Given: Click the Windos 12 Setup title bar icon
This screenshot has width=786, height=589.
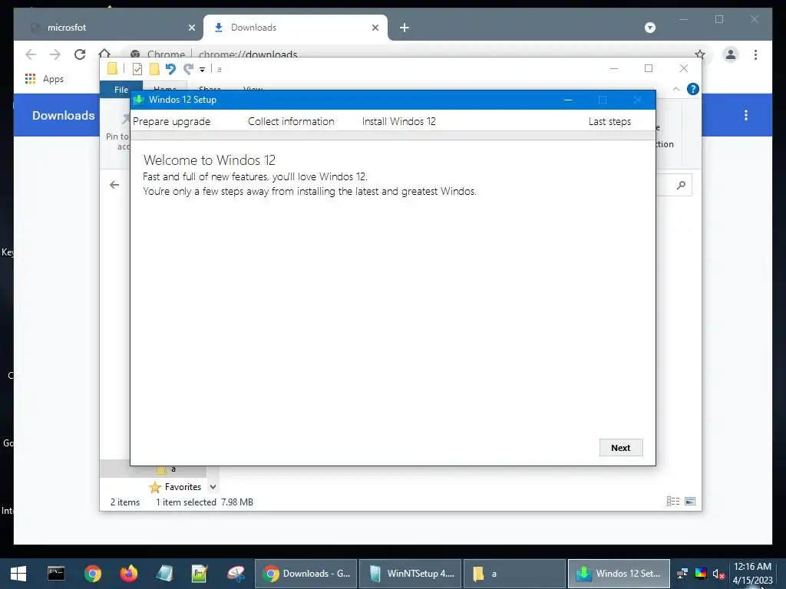Looking at the screenshot, I should pyautogui.click(x=139, y=100).
